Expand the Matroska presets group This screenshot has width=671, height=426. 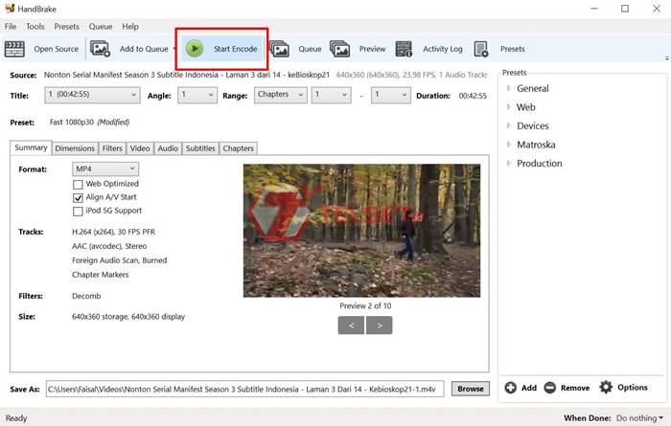510,145
